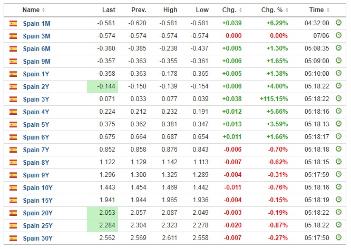
Task: Click the clock icon in Spain 6M row
Action: click(339, 48)
